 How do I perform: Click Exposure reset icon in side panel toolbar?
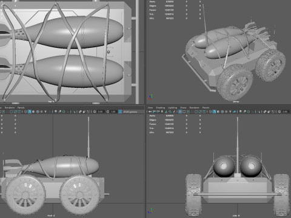279,111
